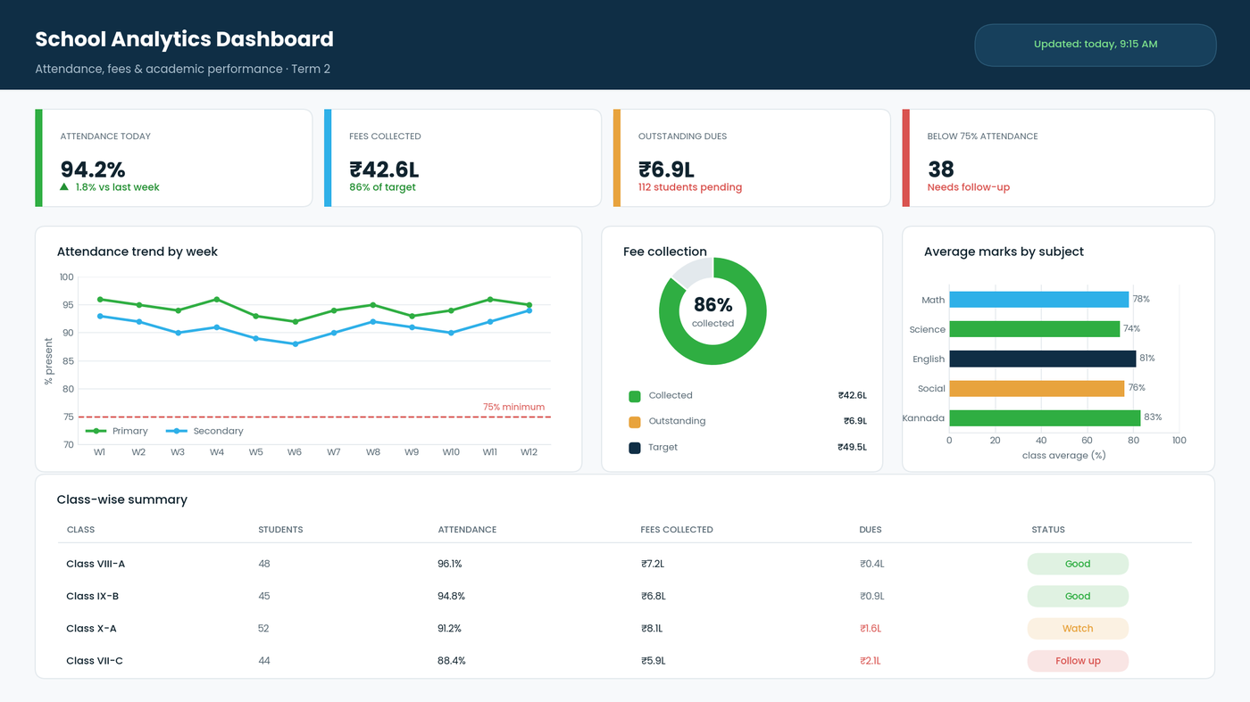The width and height of the screenshot is (1250, 702).
Task: Click the Class VII-C row name
Action: coord(95,661)
